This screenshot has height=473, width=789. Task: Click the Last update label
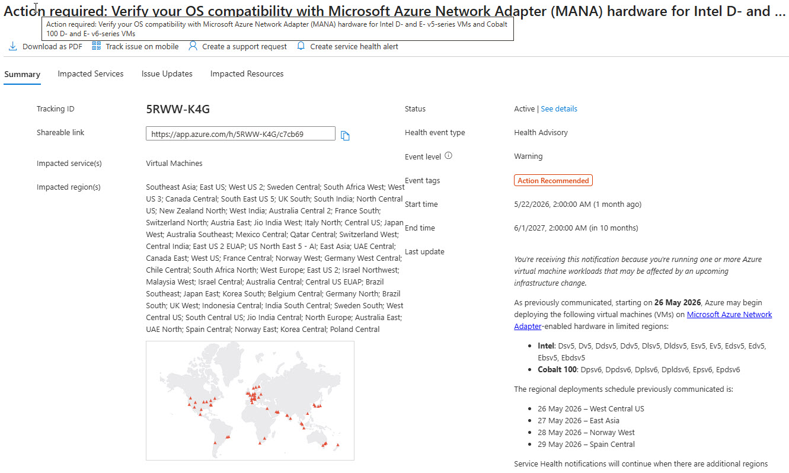tap(424, 252)
